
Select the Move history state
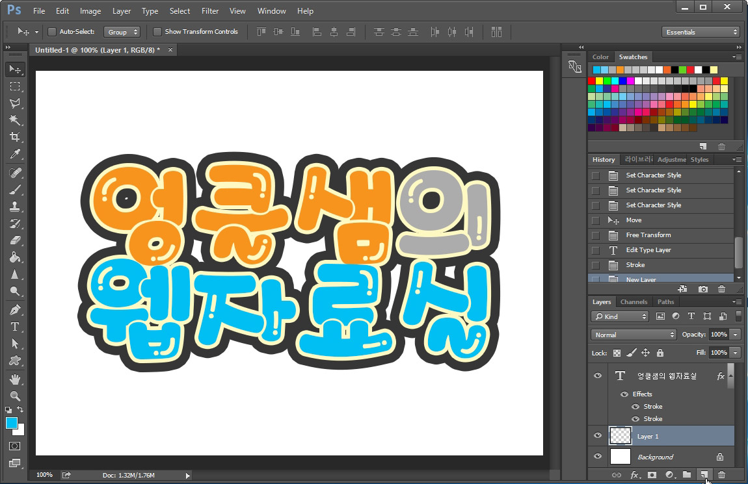point(661,220)
